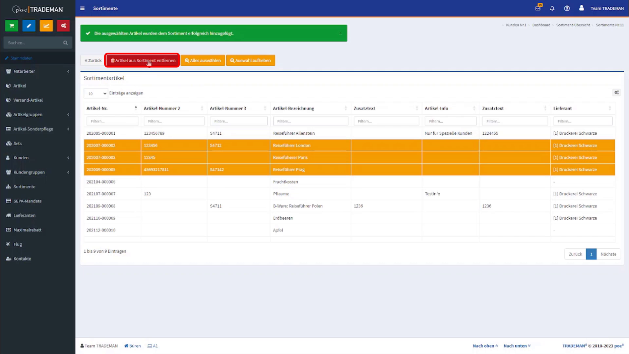The image size is (629, 354).
Task: Open Kontakte in the sidebar
Action: tap(38, 259)
